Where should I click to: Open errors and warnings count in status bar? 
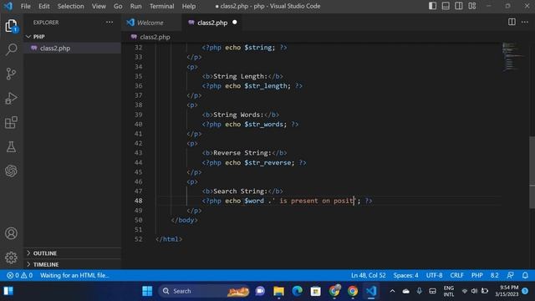pos(20,275)
